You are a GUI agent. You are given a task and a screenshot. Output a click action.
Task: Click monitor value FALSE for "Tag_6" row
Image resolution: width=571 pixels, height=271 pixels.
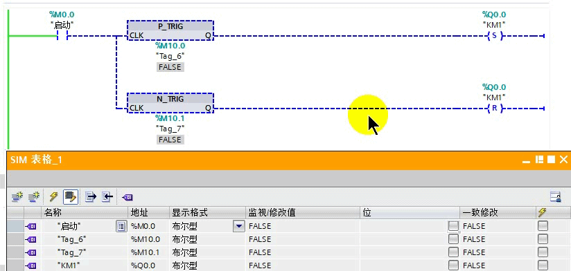point(303,239)
